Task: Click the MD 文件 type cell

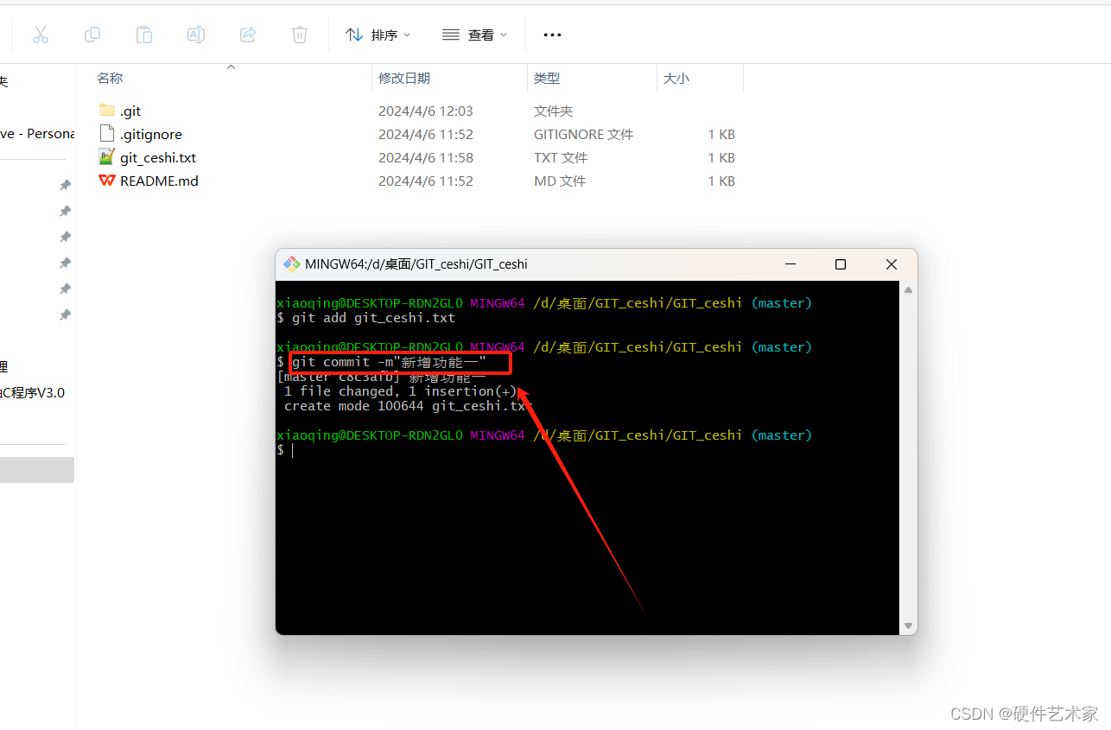Action: click(x=560, y=181)
